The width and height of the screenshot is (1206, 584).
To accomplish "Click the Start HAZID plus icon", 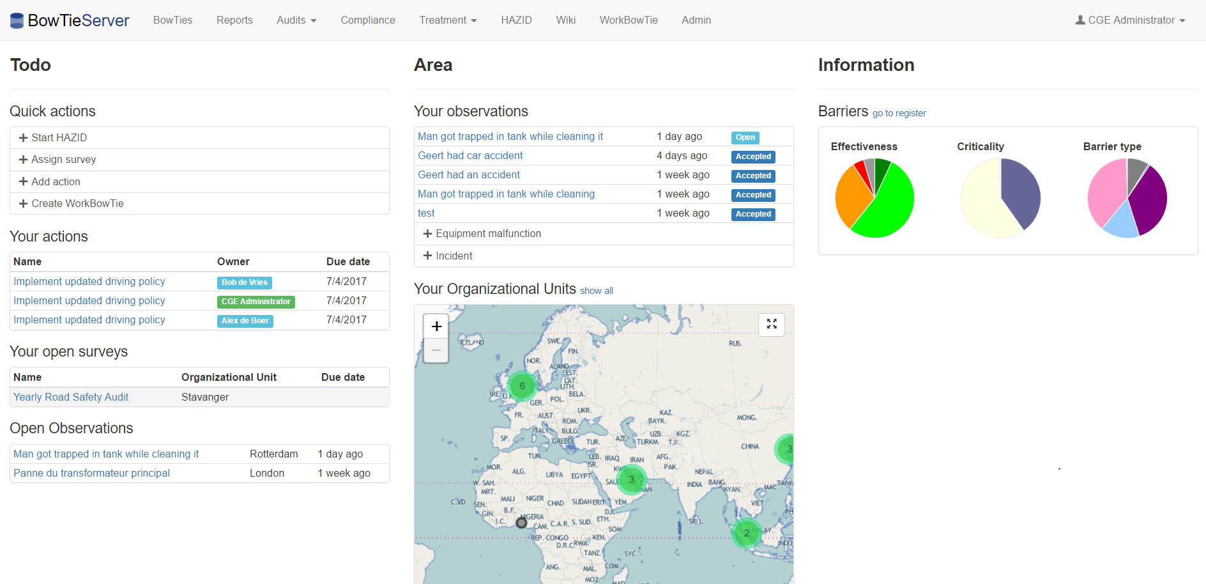I will (24, 138).
